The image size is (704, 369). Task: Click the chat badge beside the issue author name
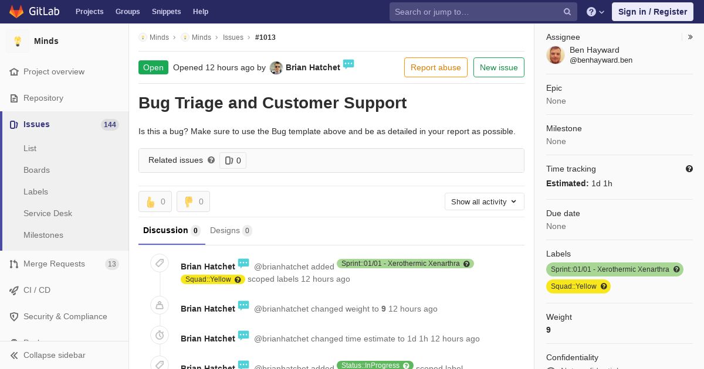[x=348, y=64]
